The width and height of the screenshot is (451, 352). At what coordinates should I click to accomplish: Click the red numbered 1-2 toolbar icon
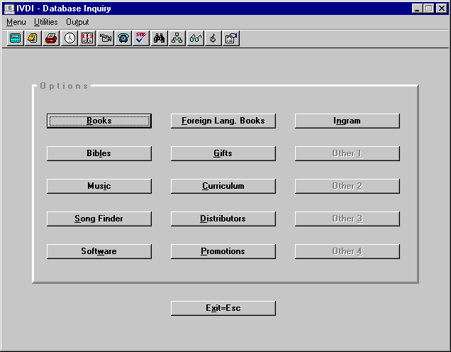(87, 38)
